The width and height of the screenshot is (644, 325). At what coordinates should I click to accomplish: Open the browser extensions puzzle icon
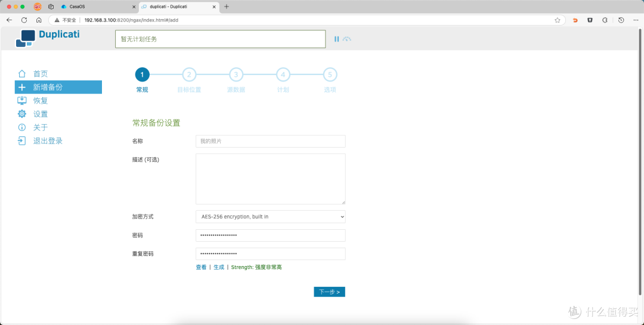coord(605,20)
